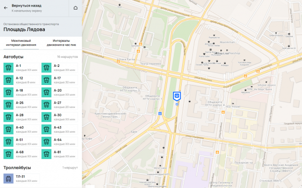Screen dimensions: 302x188
Task: Open the TL-31 trolleybus icon
Action: click(x=9, y=178)
